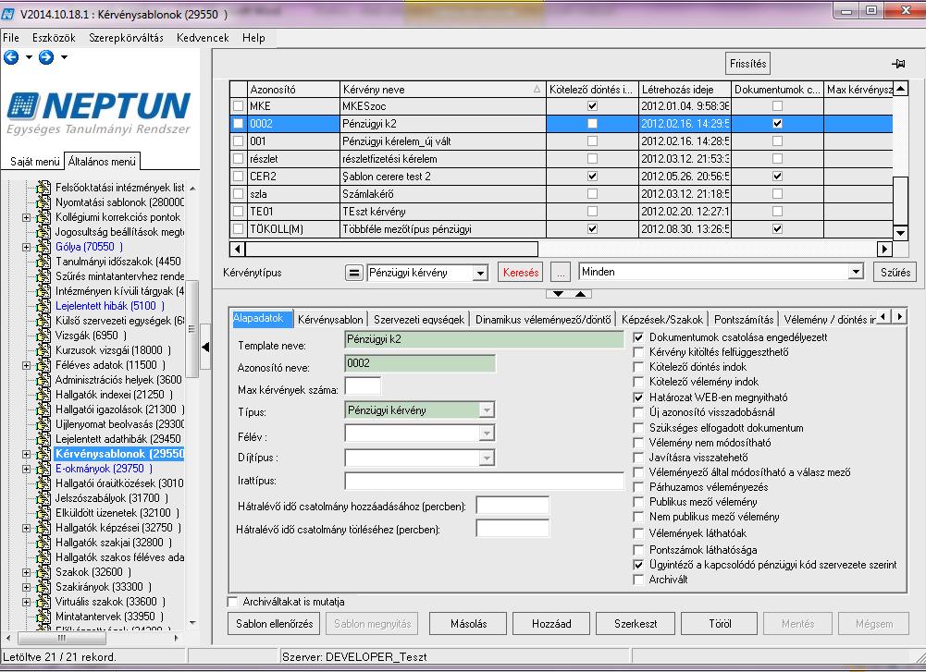Open the Kérvénytípus Pénzügyi kérvény dropdown

pos(480,274)
